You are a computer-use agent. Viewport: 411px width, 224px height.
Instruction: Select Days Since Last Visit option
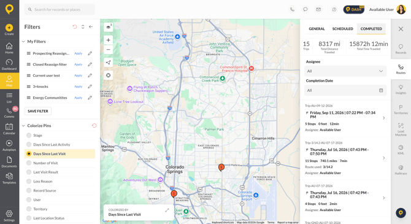(x=60, y=153)
